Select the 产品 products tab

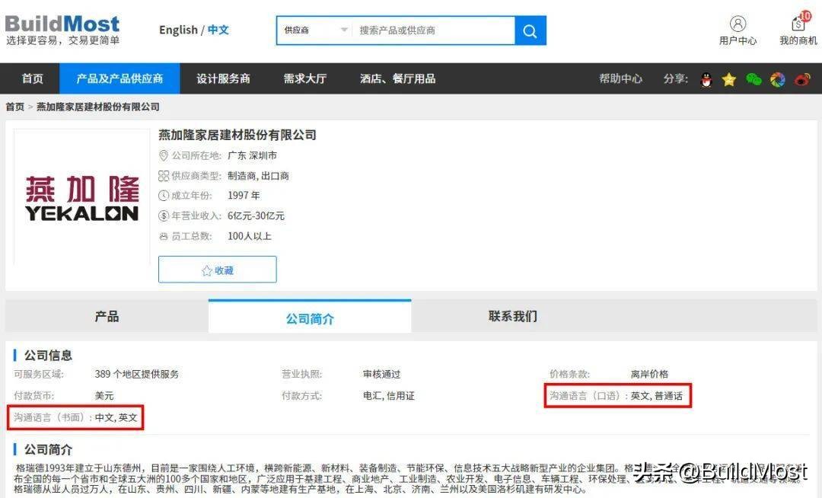click(x=107, y=316)
